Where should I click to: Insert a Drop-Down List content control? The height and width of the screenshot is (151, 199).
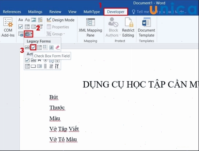[34, 27]
